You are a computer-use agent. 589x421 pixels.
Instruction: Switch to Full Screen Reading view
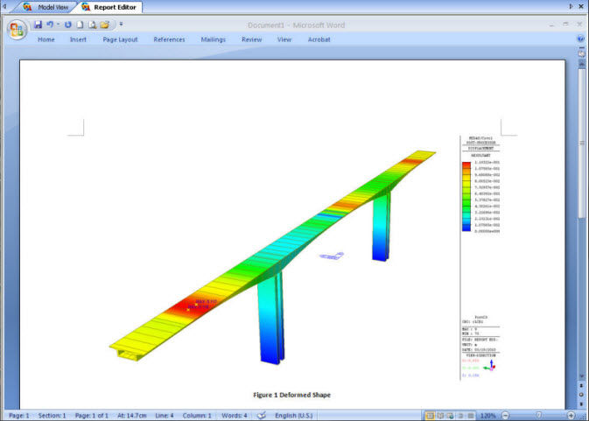(440, 415)
